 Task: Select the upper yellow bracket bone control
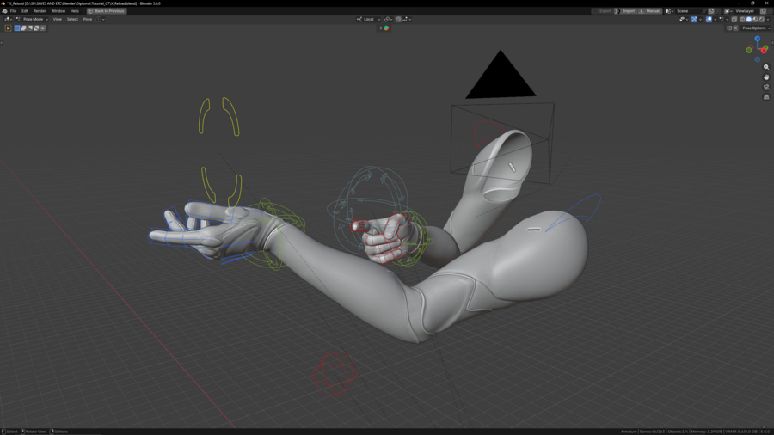(x=218, y=116)
